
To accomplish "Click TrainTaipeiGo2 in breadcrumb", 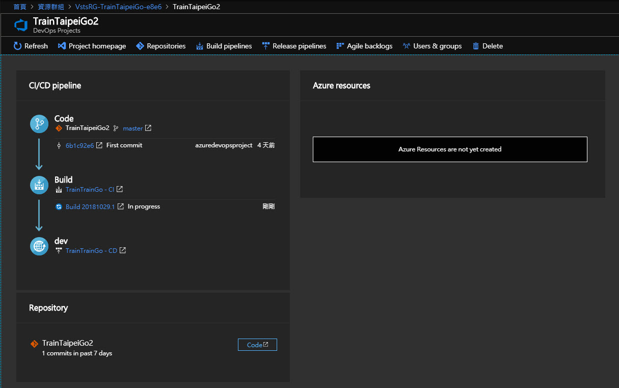I will click(x=196, y=7).
